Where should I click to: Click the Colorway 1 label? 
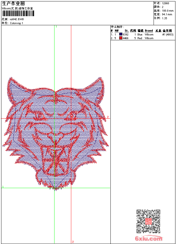coord(17,23)
